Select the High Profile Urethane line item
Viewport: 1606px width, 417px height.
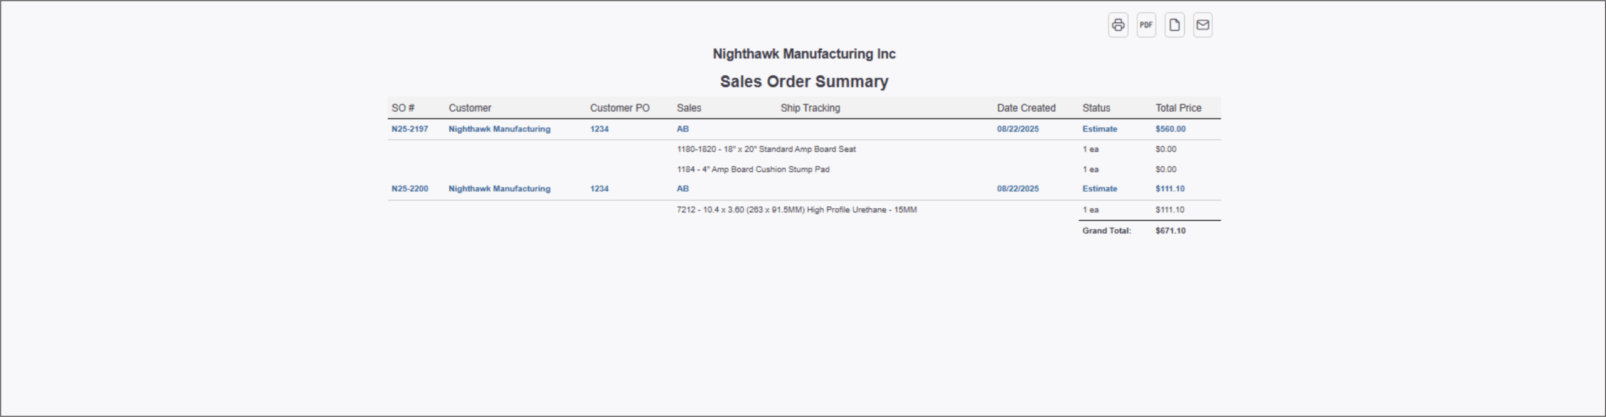[797, 210]
